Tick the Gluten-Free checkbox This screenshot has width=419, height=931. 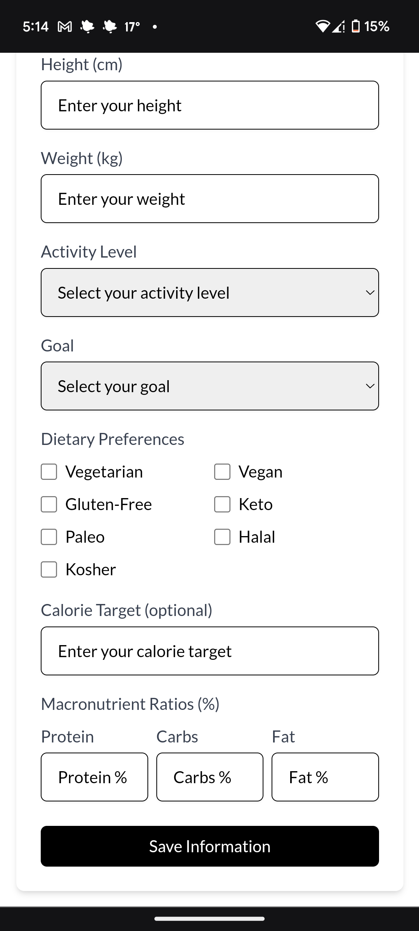click(49, 504)
